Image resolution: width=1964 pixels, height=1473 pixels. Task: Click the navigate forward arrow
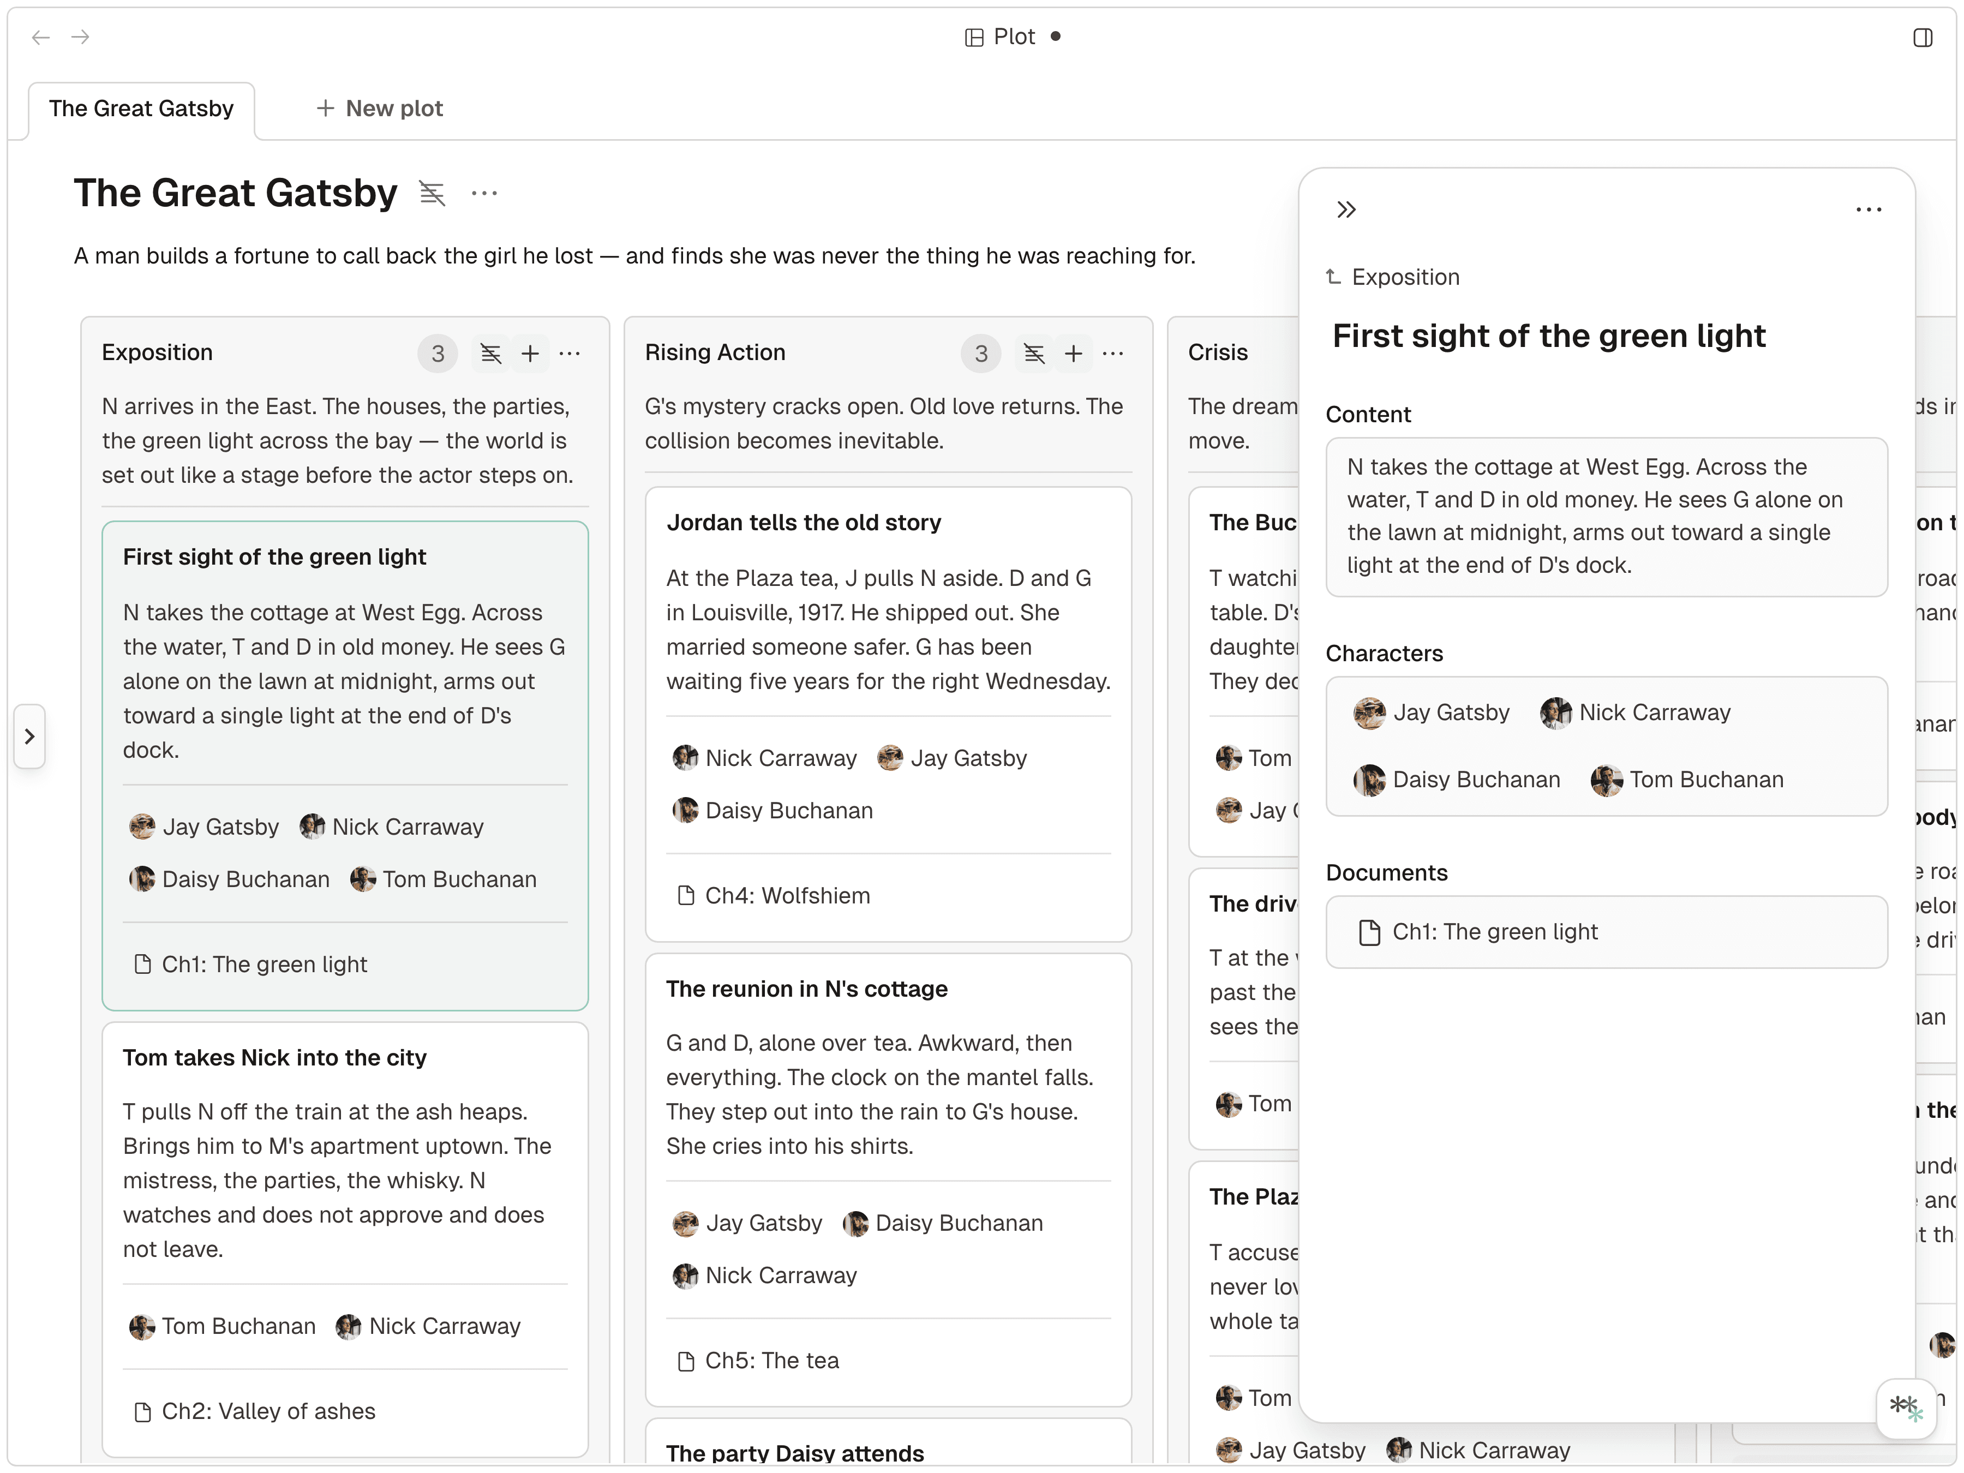coord(81,37)
